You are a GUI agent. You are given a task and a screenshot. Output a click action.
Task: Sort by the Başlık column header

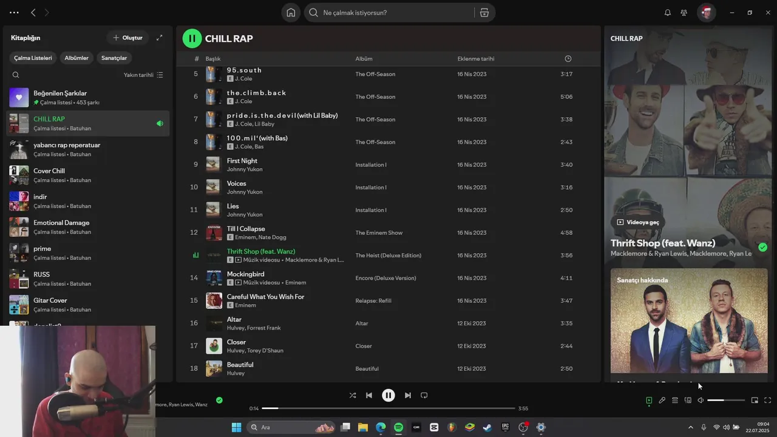pos(213,59)
